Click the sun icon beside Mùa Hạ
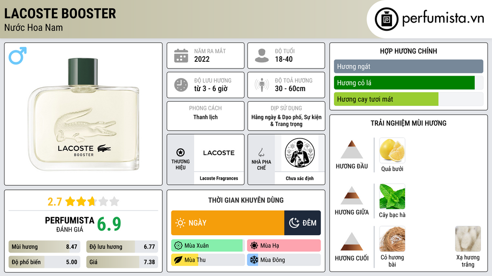492x276 pixels. [x=254, y=246]
